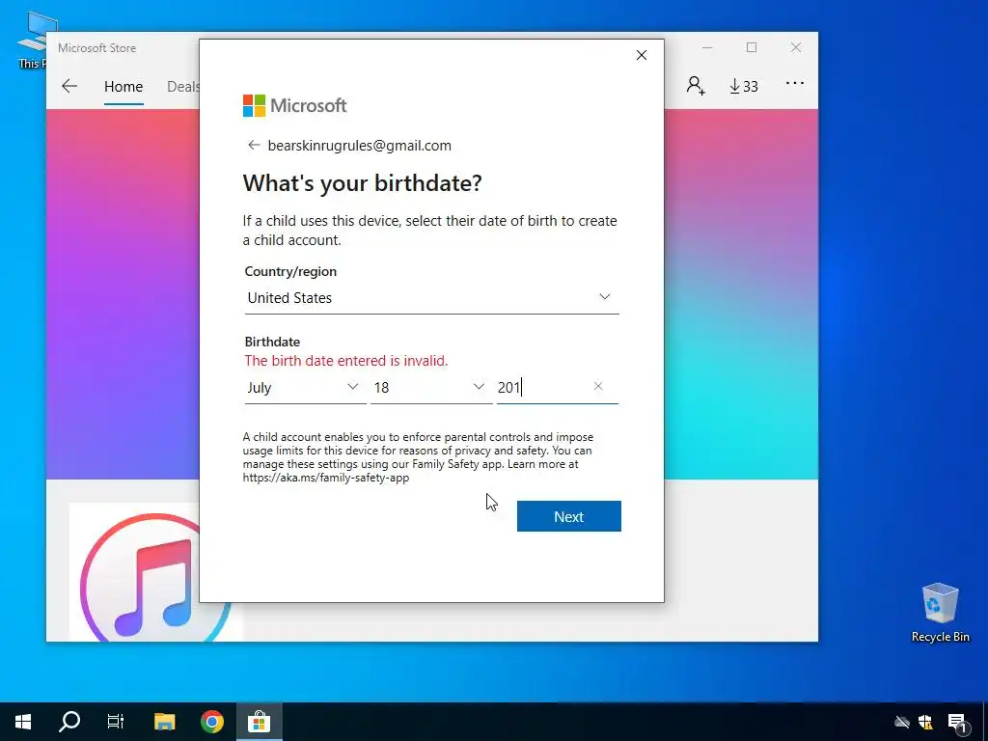Minimize the Microsoft Store window
The height and width of the screenshot is (741, 988).
[707, 48]
